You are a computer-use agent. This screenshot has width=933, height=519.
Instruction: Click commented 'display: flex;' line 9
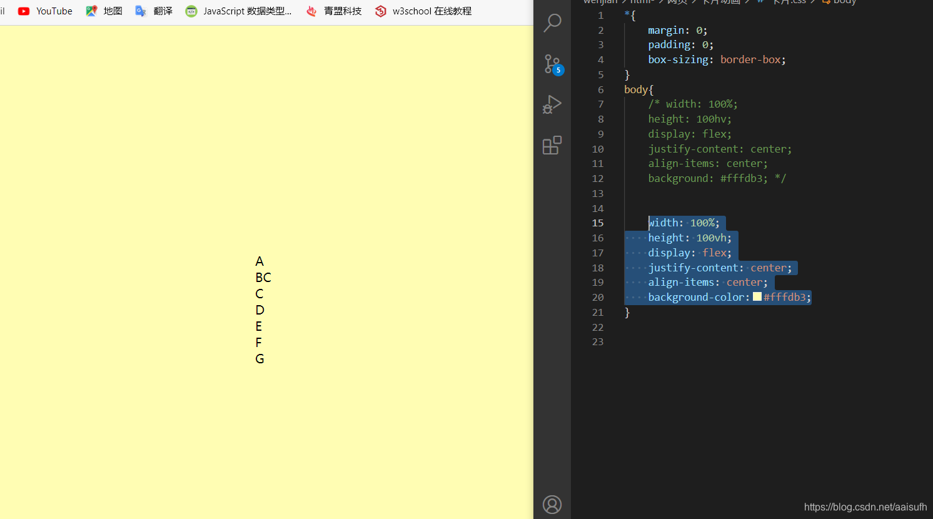[690, 134]
